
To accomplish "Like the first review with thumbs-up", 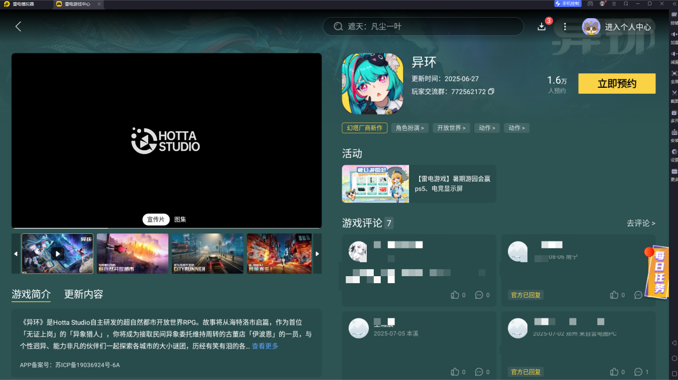I will 455,295.
